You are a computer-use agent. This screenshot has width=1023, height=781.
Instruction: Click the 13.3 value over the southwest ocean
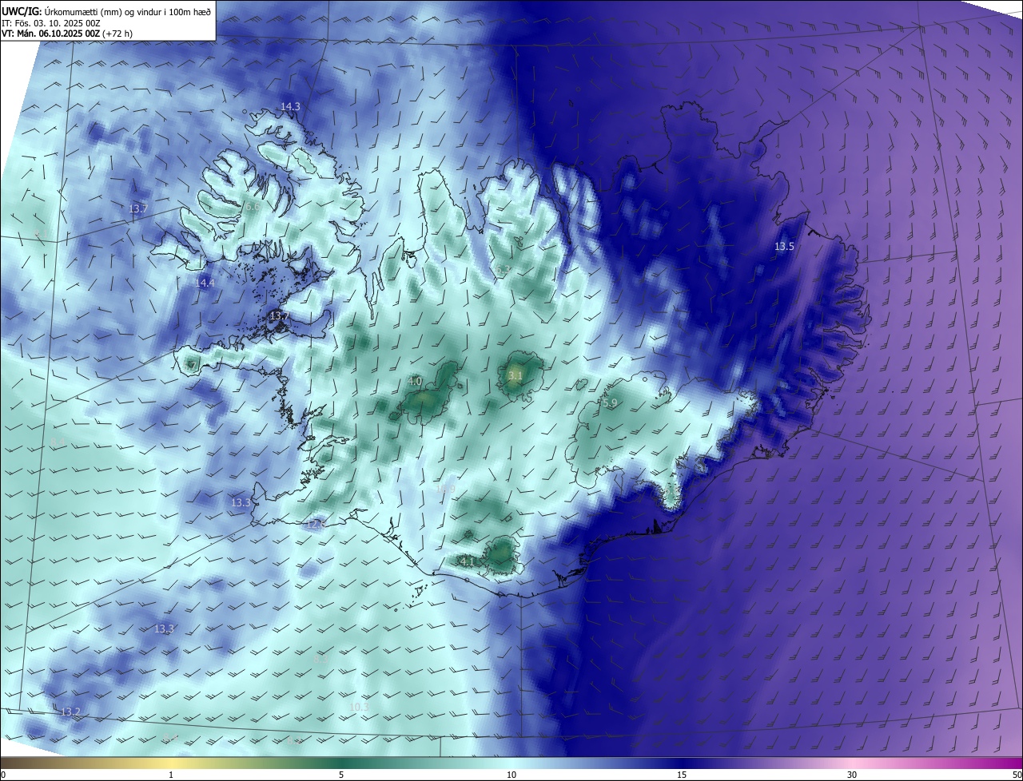tap(164, 628)
